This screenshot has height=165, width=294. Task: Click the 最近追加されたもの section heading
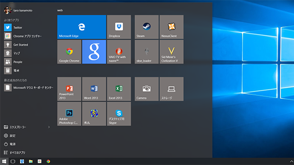coord(15,80)
